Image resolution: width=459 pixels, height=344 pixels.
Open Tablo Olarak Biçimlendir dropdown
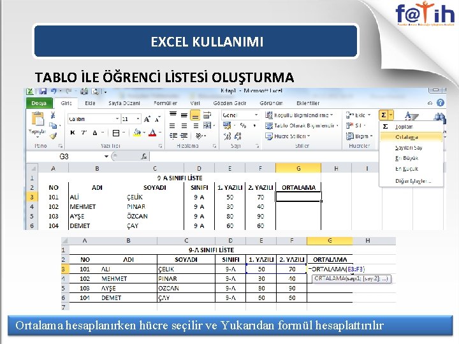302,125
